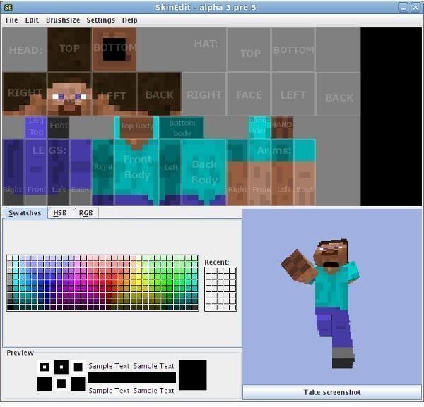Image resolution: width=424 pixels, height=407 pixels.
Task: Click the head LEFT side region
Action: [x=114, y=94]
